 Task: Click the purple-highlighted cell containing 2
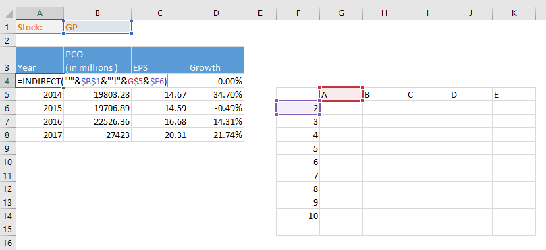tap(298, 108)
